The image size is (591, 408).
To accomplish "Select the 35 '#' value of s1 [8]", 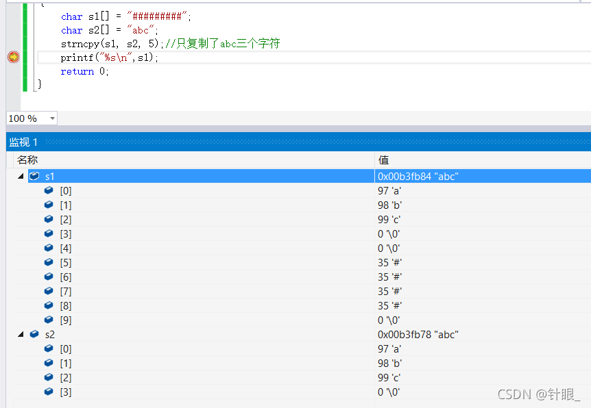I will 389,306.
